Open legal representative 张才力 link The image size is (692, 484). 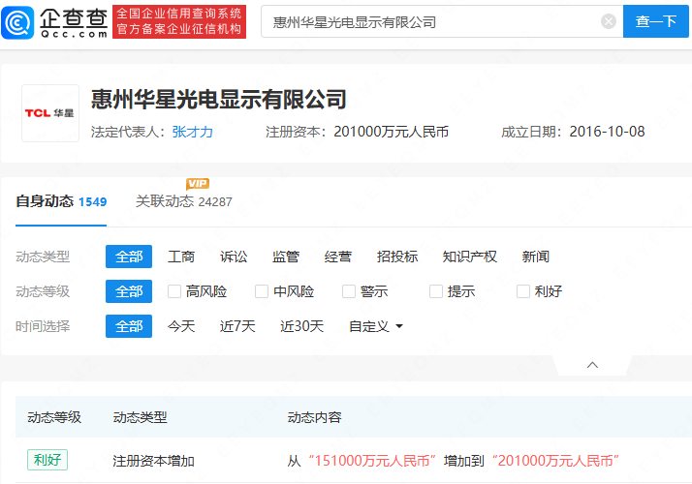(192, 132)
